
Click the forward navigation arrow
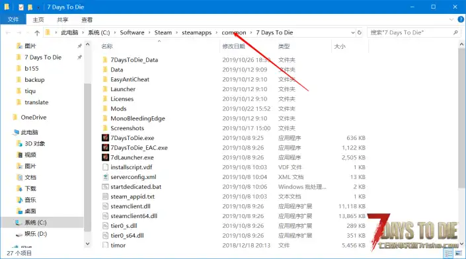19,32
